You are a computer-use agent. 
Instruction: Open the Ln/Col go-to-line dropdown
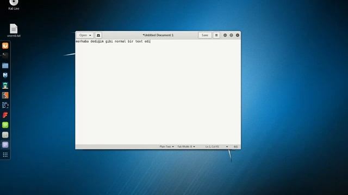pos(216,147)
